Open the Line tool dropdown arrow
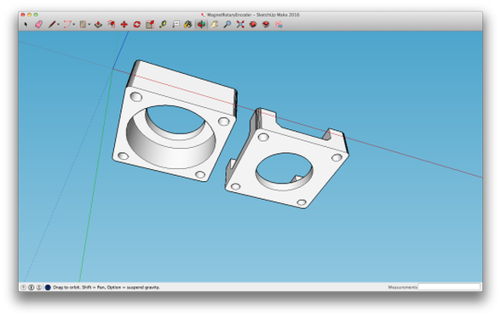 click(x=58, y=25)
